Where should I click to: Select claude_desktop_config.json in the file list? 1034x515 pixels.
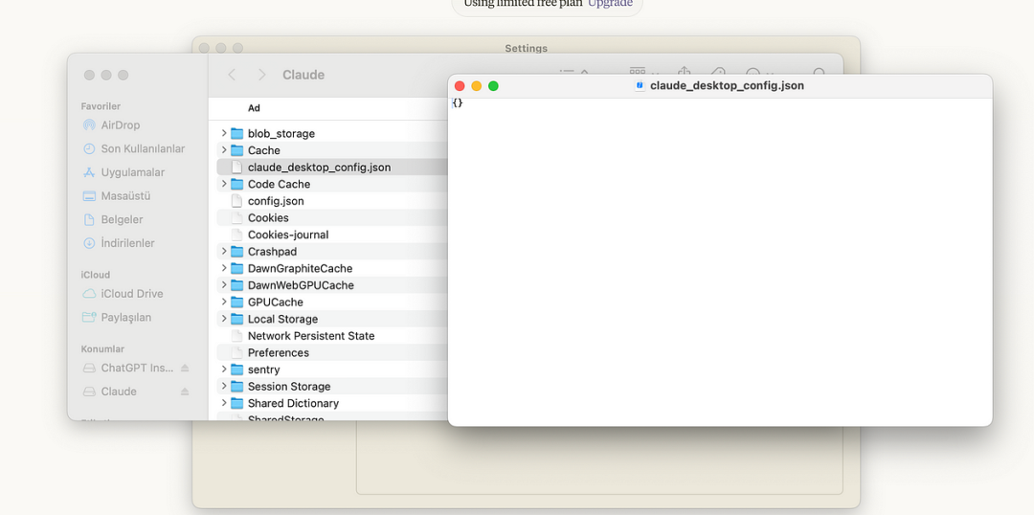332,168
